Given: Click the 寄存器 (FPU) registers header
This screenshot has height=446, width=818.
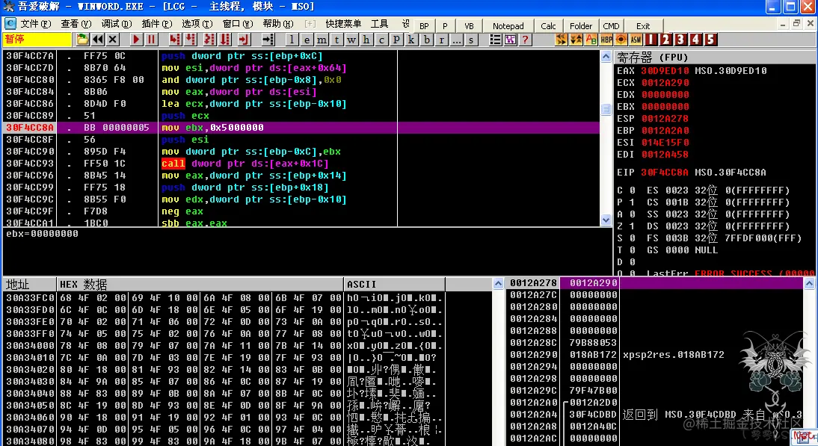Looking at the screenshot, I should click(716, 57).
